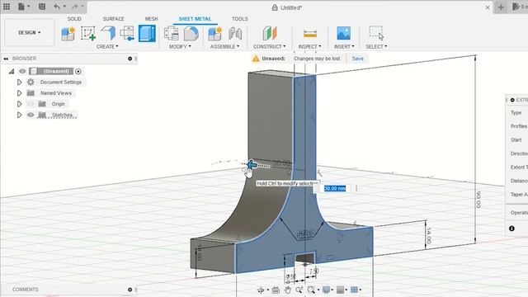This screenshot has width=528, height=297.
Task: Open the DESIGN workspace dropdown
Action: click(x=30, y=32)
